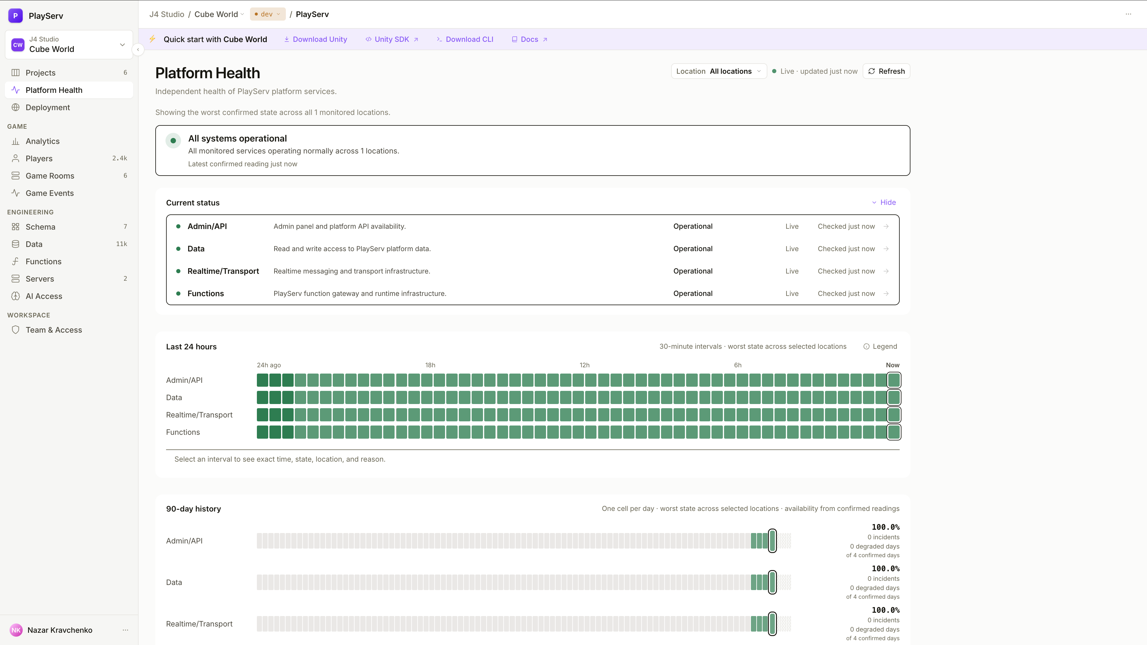Expand the Cube World breadcrumb dropdown
This screenshot has width=1147, height=645.
point(220,14)
